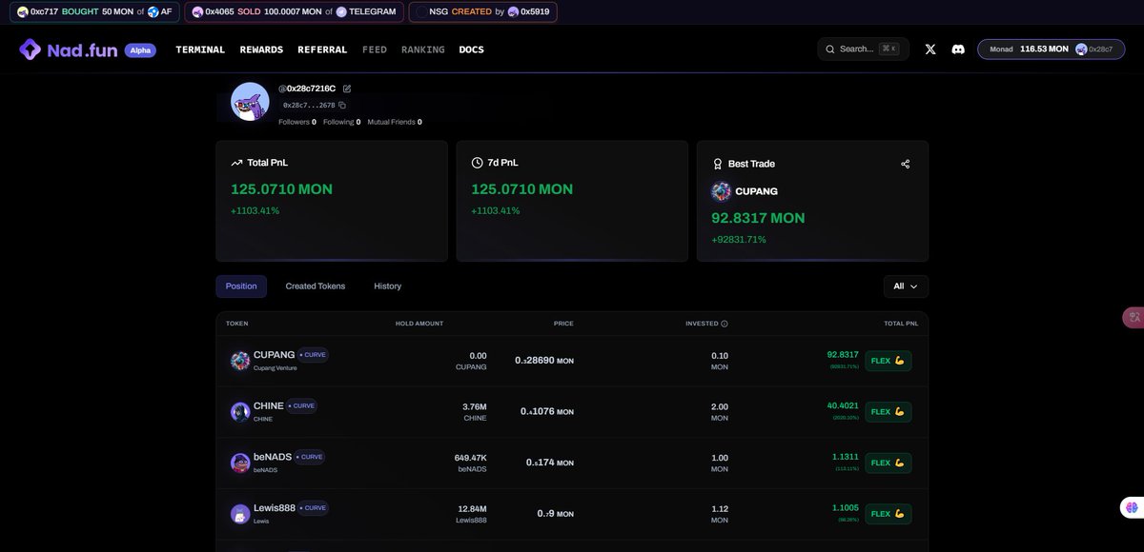Open the RANKING menu item
The image size is (1144, 552).
pos(423,49)
